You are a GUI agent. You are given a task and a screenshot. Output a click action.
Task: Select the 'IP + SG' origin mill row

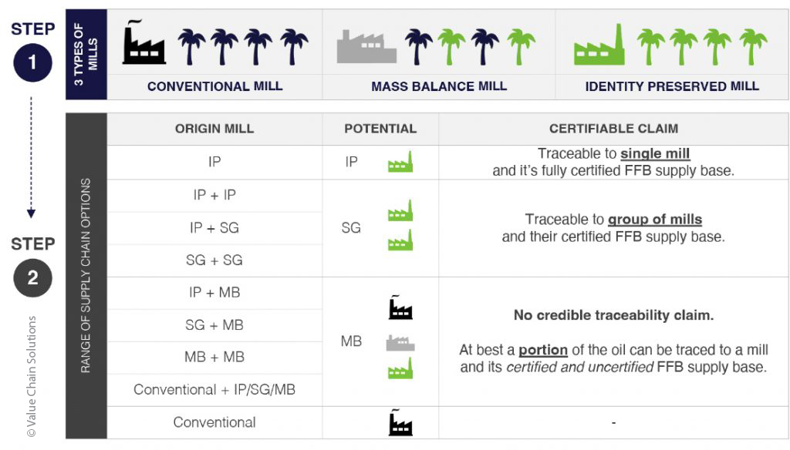pyautogui.click(x=214, y=228)
